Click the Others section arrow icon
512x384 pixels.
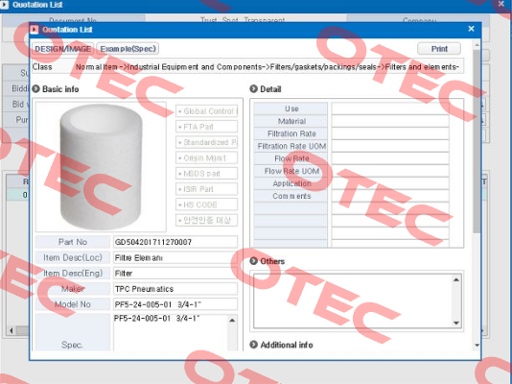pyautogui.click(x=253, y=261)
